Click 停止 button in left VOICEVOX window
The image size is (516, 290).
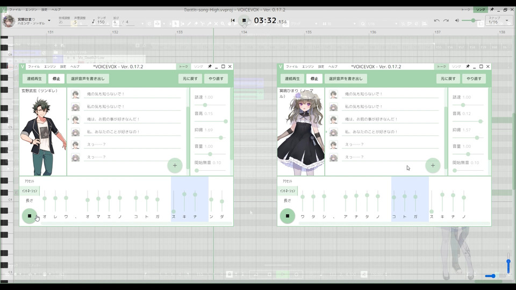56,78
